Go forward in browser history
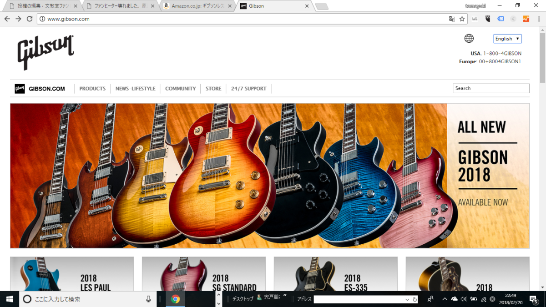The width and height of the screenshot is (546, 307). click(18, 19)
